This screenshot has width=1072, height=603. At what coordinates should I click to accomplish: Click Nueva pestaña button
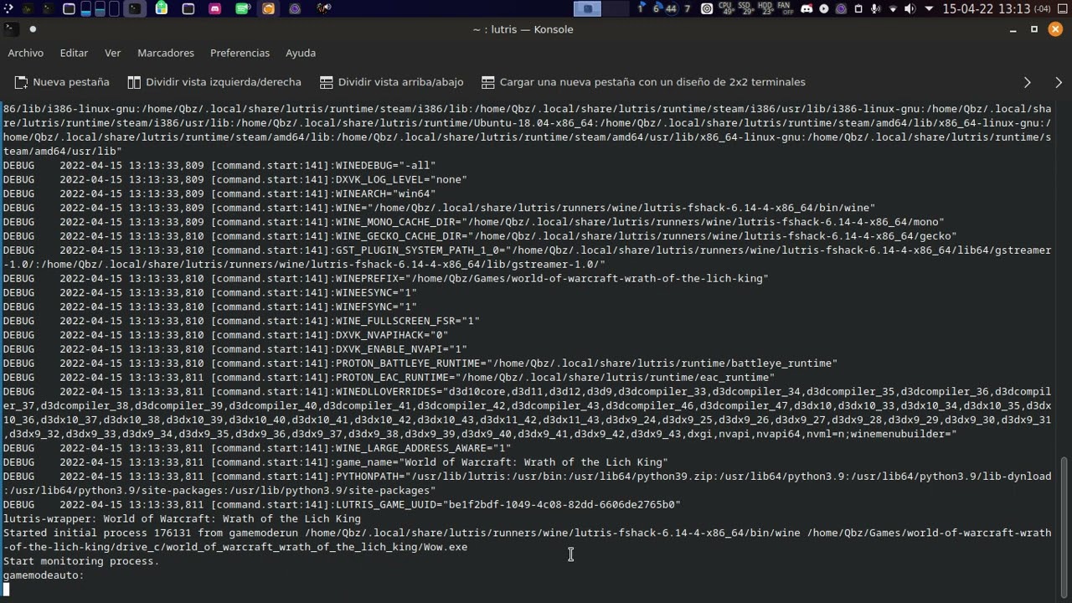coord(62,82)
